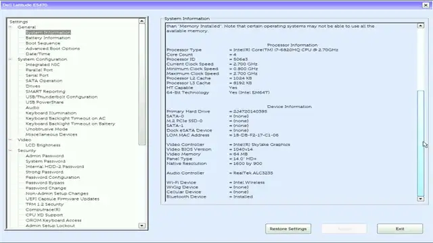Image resolution: width=433 pixels, height=243 pixels.
Task: Open Password Configuration settings
Action: 53,178
